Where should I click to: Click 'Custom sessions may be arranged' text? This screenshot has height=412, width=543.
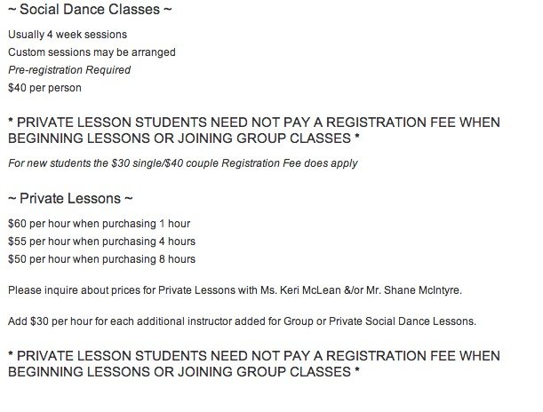click(92, 52)
